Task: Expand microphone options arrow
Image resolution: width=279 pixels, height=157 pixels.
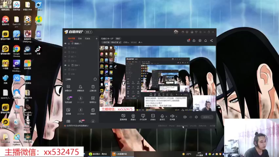Action: tap(166, 117)
